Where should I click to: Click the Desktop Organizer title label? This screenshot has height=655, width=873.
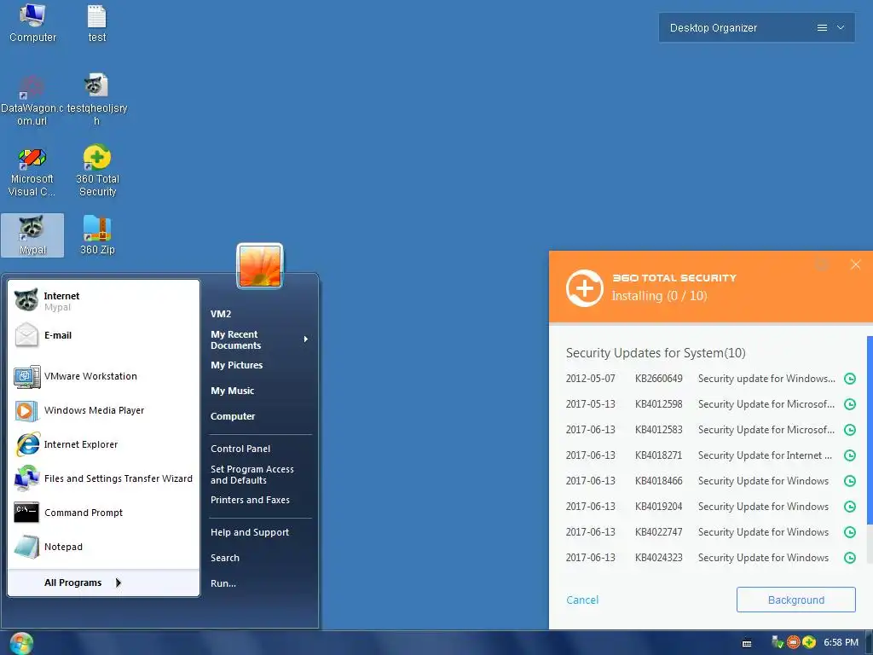click(x=714, y=28)
